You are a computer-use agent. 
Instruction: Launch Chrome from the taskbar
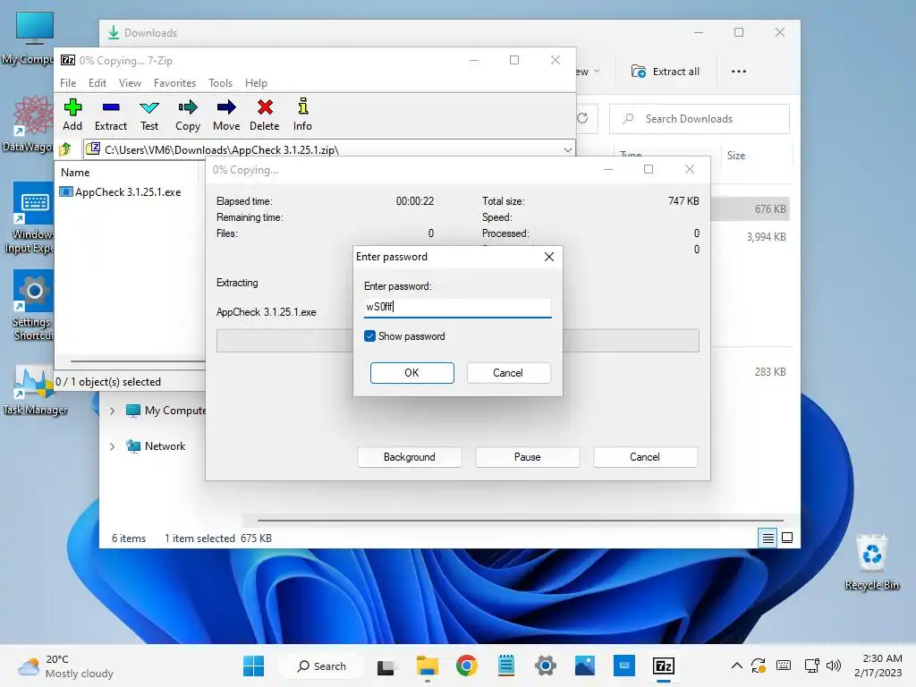[x=466, y=666]
